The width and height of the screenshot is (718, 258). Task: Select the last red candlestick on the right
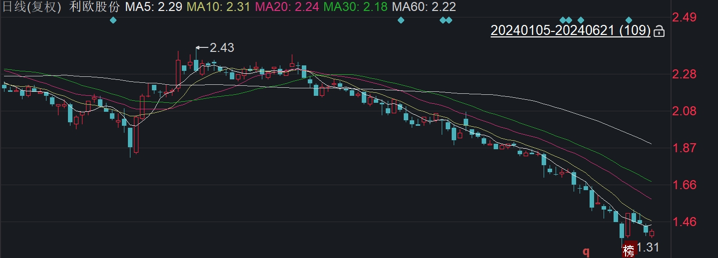coord(652,234)
